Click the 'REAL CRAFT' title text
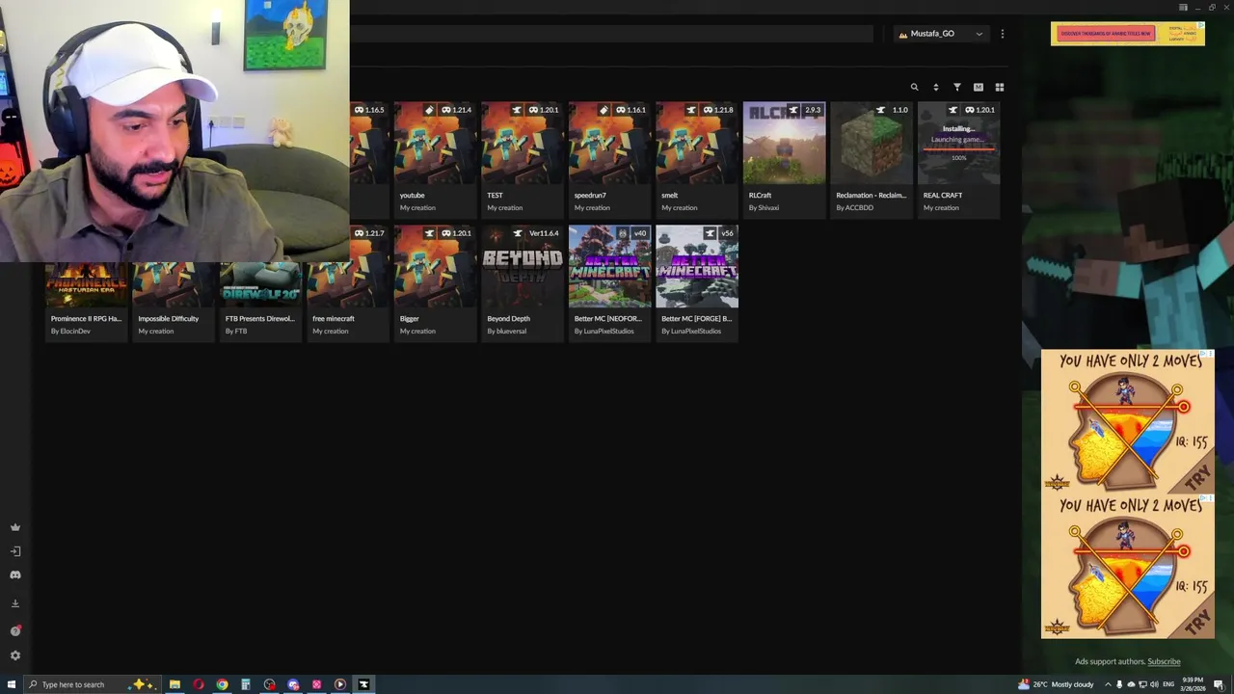 (x=943, y=195)
